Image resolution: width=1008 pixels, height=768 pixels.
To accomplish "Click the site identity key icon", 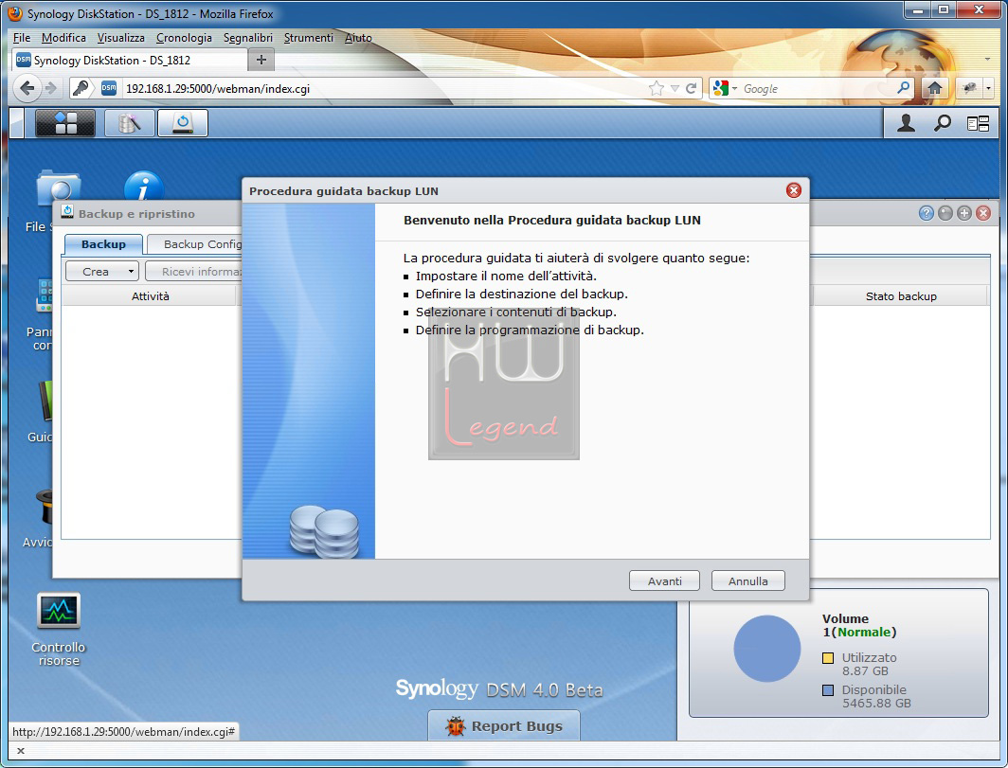I will point(81,88).
